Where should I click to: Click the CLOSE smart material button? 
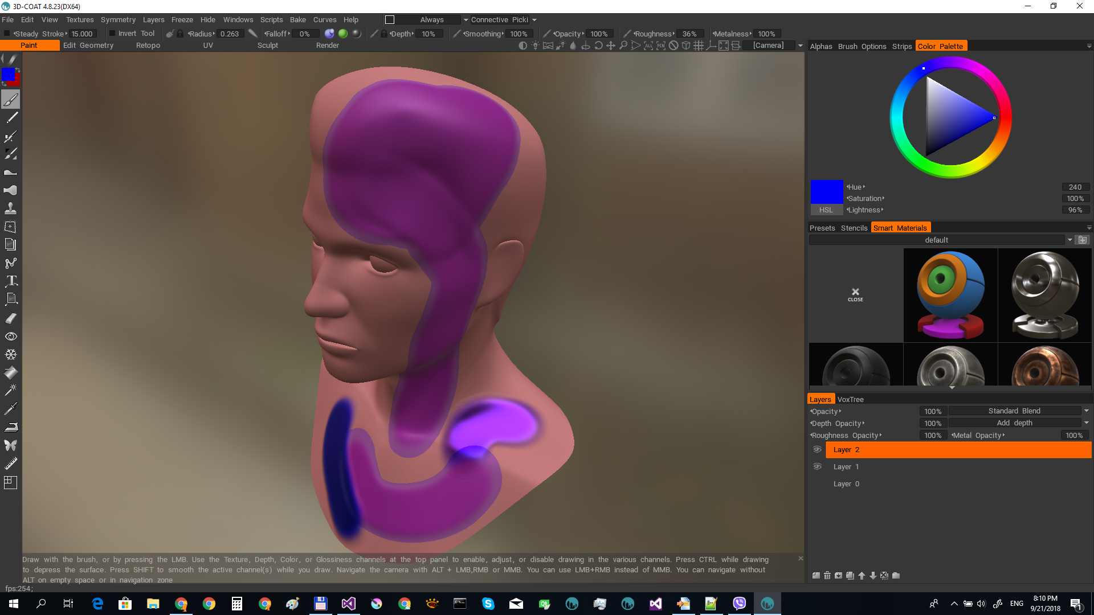pos(855,295)
